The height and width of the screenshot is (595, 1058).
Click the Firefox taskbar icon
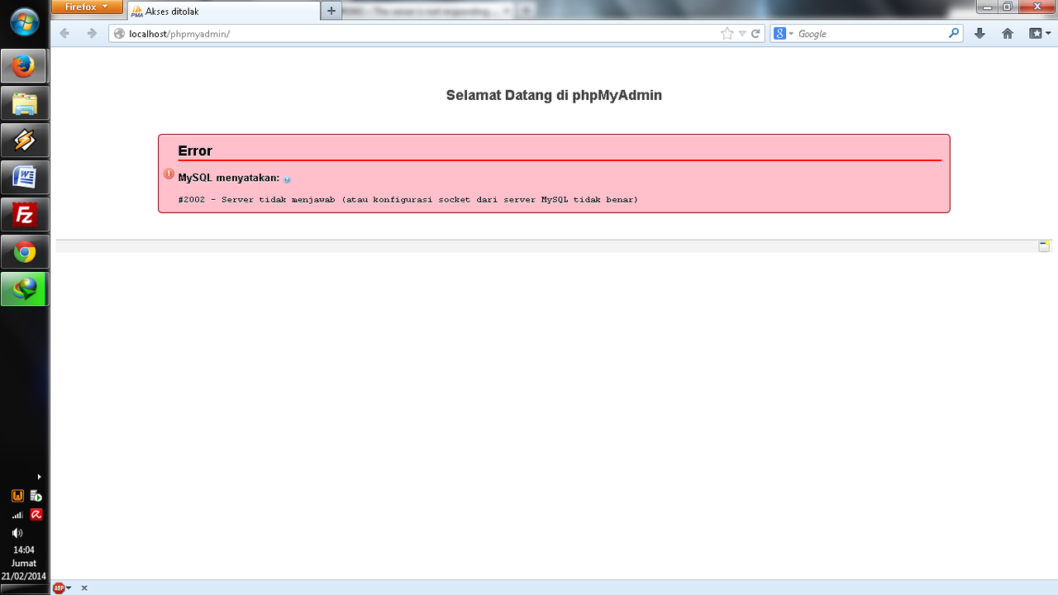[x=25, y=66]
